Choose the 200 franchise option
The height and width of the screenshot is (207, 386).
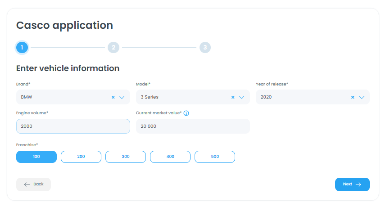81,157
